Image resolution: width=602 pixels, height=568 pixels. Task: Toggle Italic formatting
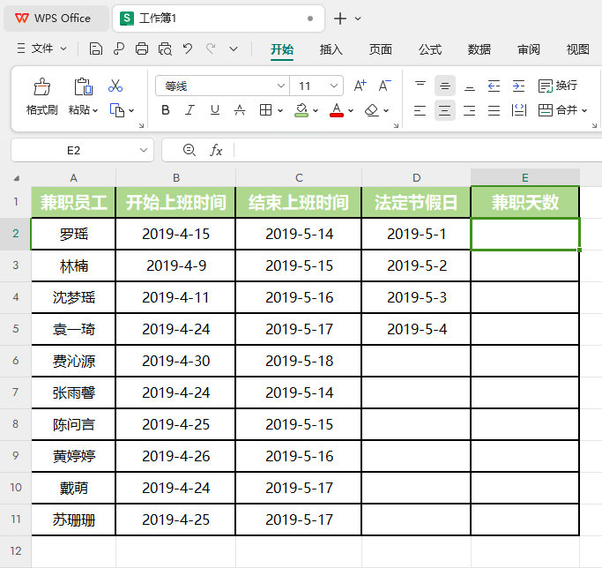[x=190, y=110]
